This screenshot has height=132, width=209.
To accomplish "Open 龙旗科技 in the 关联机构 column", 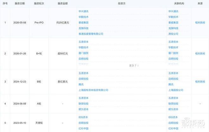I will pyautogui.click(x=173, y=28).
